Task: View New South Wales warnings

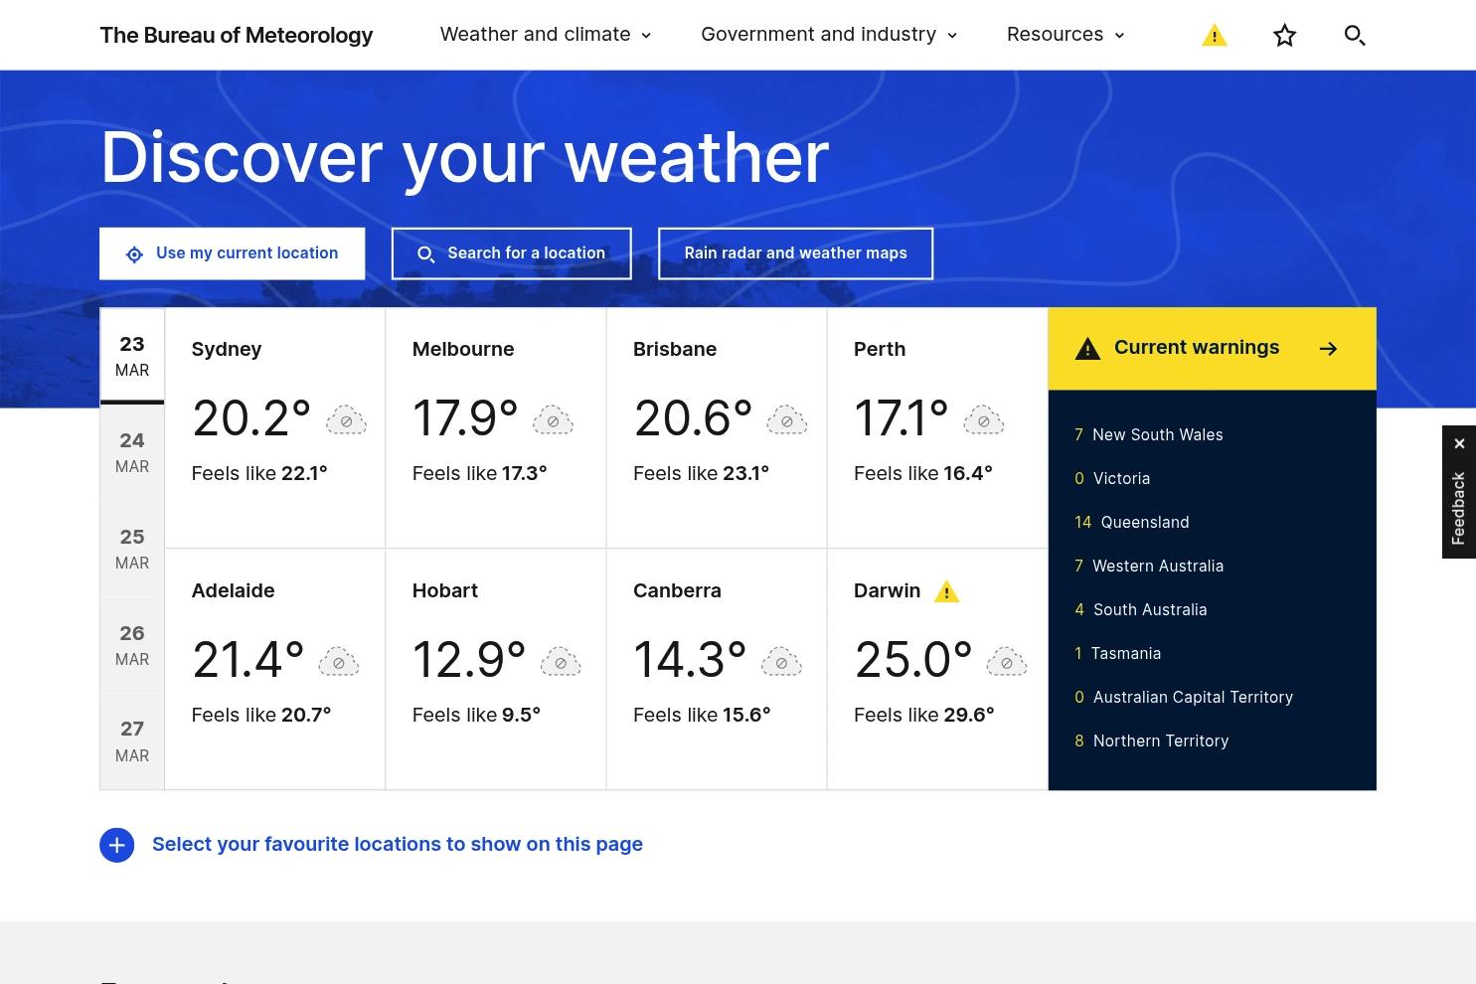Action: pyautogui.click(x=1149, y=435)
